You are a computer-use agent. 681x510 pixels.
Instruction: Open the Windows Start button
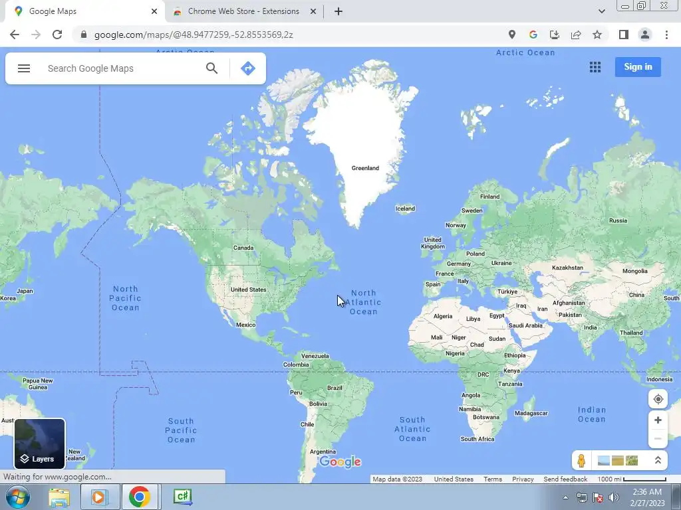(x=18, y=497)
